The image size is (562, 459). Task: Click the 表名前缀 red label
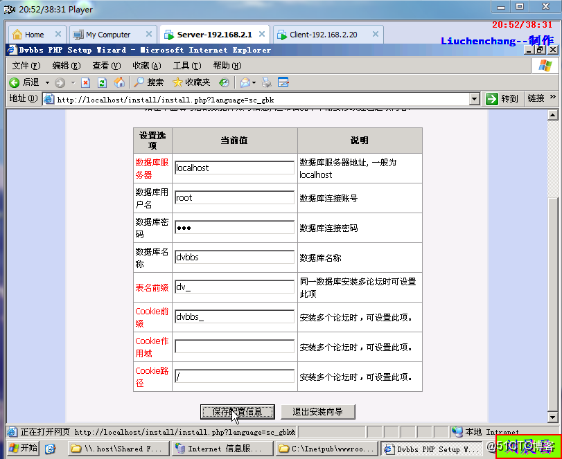point(152,287)
